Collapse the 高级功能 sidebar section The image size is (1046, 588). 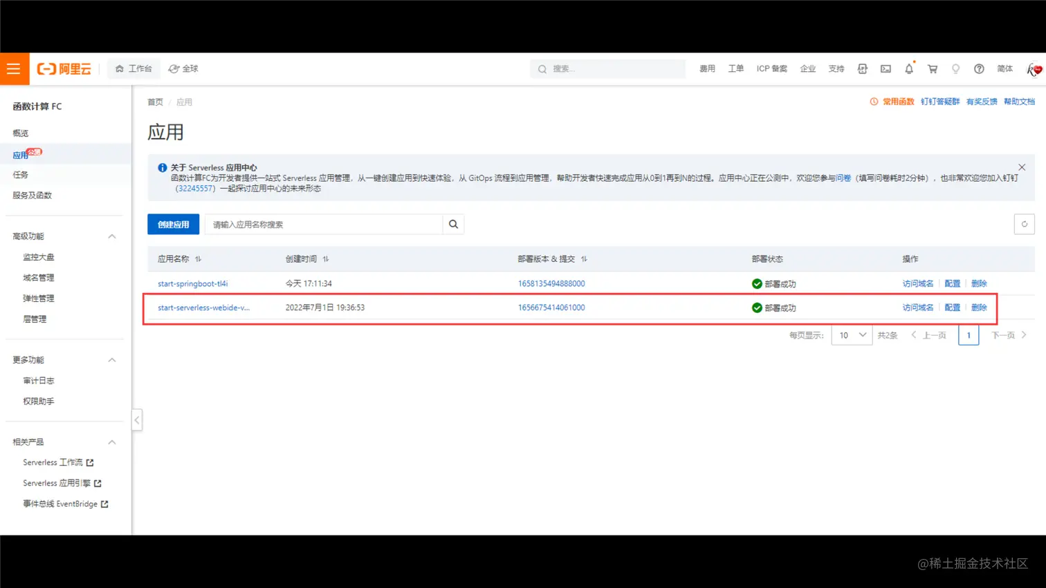click(111, 236)
